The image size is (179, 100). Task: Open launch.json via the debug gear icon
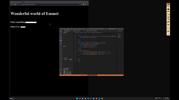70,31
